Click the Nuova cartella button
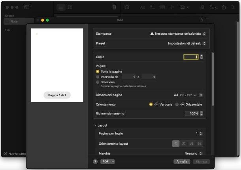The height and width of the screenshot is (170, 241). pyautogui.click(x=15, y=153)
